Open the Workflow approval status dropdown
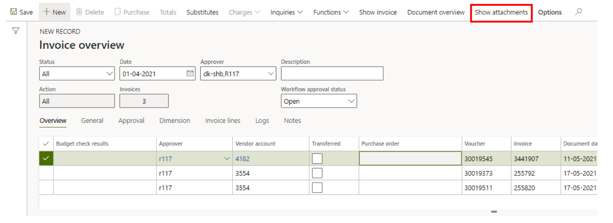The height and width of the screenshot is (223, 613). tap(351, 102)
